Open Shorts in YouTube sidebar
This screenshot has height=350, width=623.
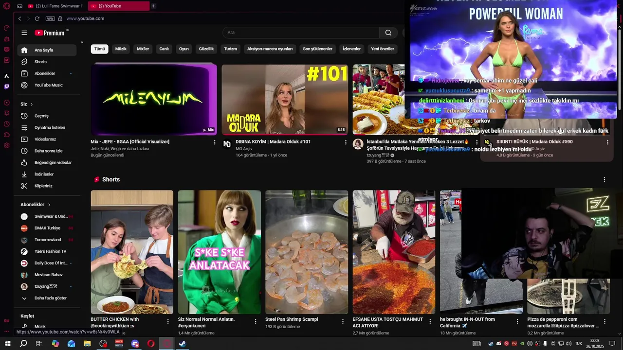(47, 62)
